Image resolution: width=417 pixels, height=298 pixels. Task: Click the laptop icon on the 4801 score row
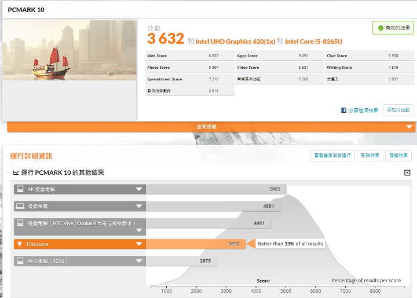[20, 206]
